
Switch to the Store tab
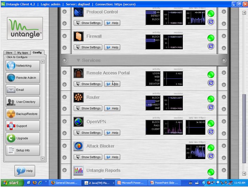9,53
